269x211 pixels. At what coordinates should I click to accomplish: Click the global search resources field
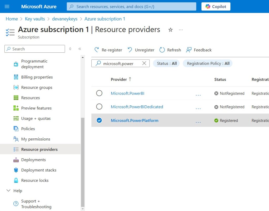point(131,7)
